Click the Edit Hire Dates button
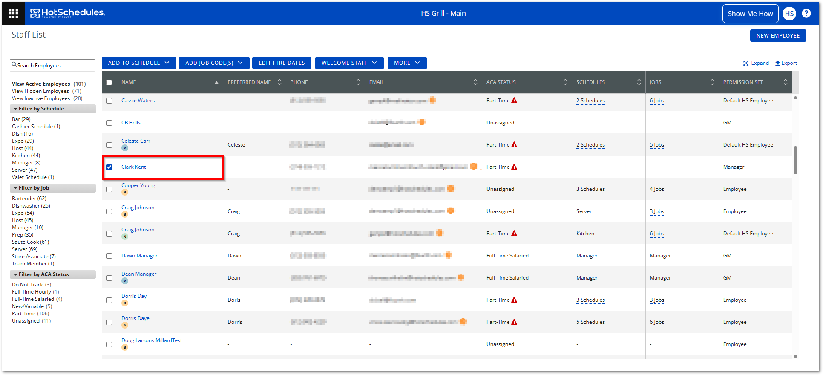 [x=282, y=63]
